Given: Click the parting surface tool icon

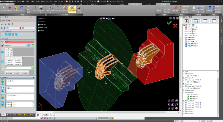Looking at the screenshot, I should [65, 9].
